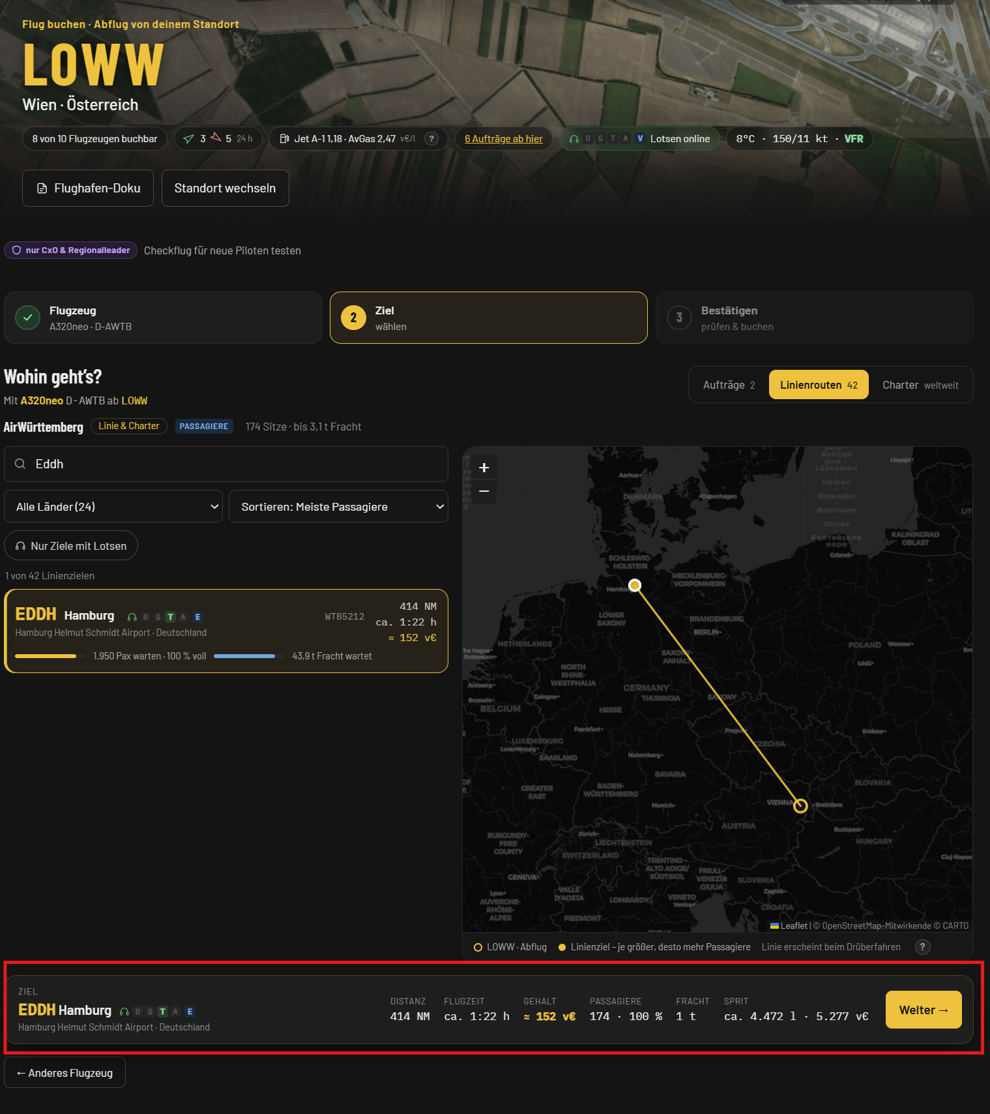Click the headset icon in Lotsen online chip

pos(574,139)
